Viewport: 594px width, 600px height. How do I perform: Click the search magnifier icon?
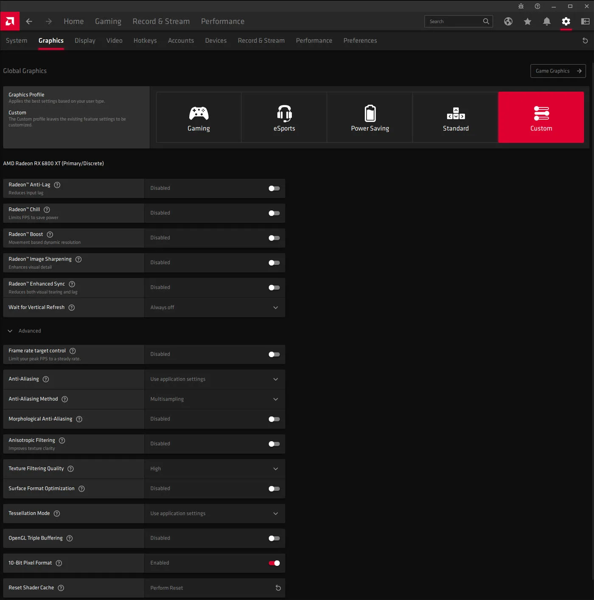(x=486, y=21)
